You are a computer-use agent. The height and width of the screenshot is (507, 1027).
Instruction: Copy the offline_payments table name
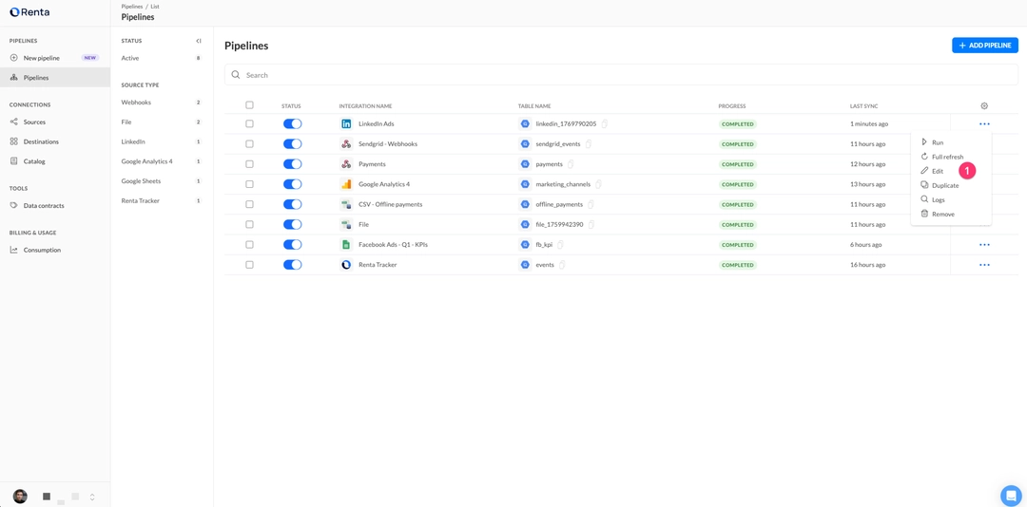coord(591,205)
